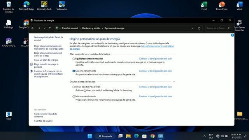Screen dimensions: 249x140
Task: Click the ESP LAA language indicator
Action: point(211,136)
